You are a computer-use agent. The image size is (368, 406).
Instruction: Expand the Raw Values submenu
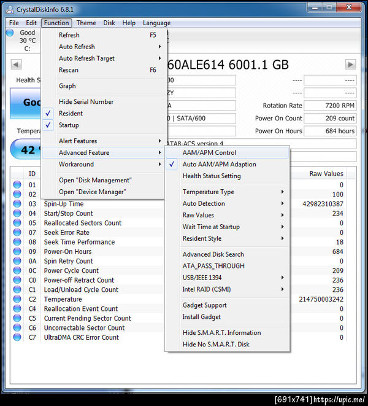(227, 215)
